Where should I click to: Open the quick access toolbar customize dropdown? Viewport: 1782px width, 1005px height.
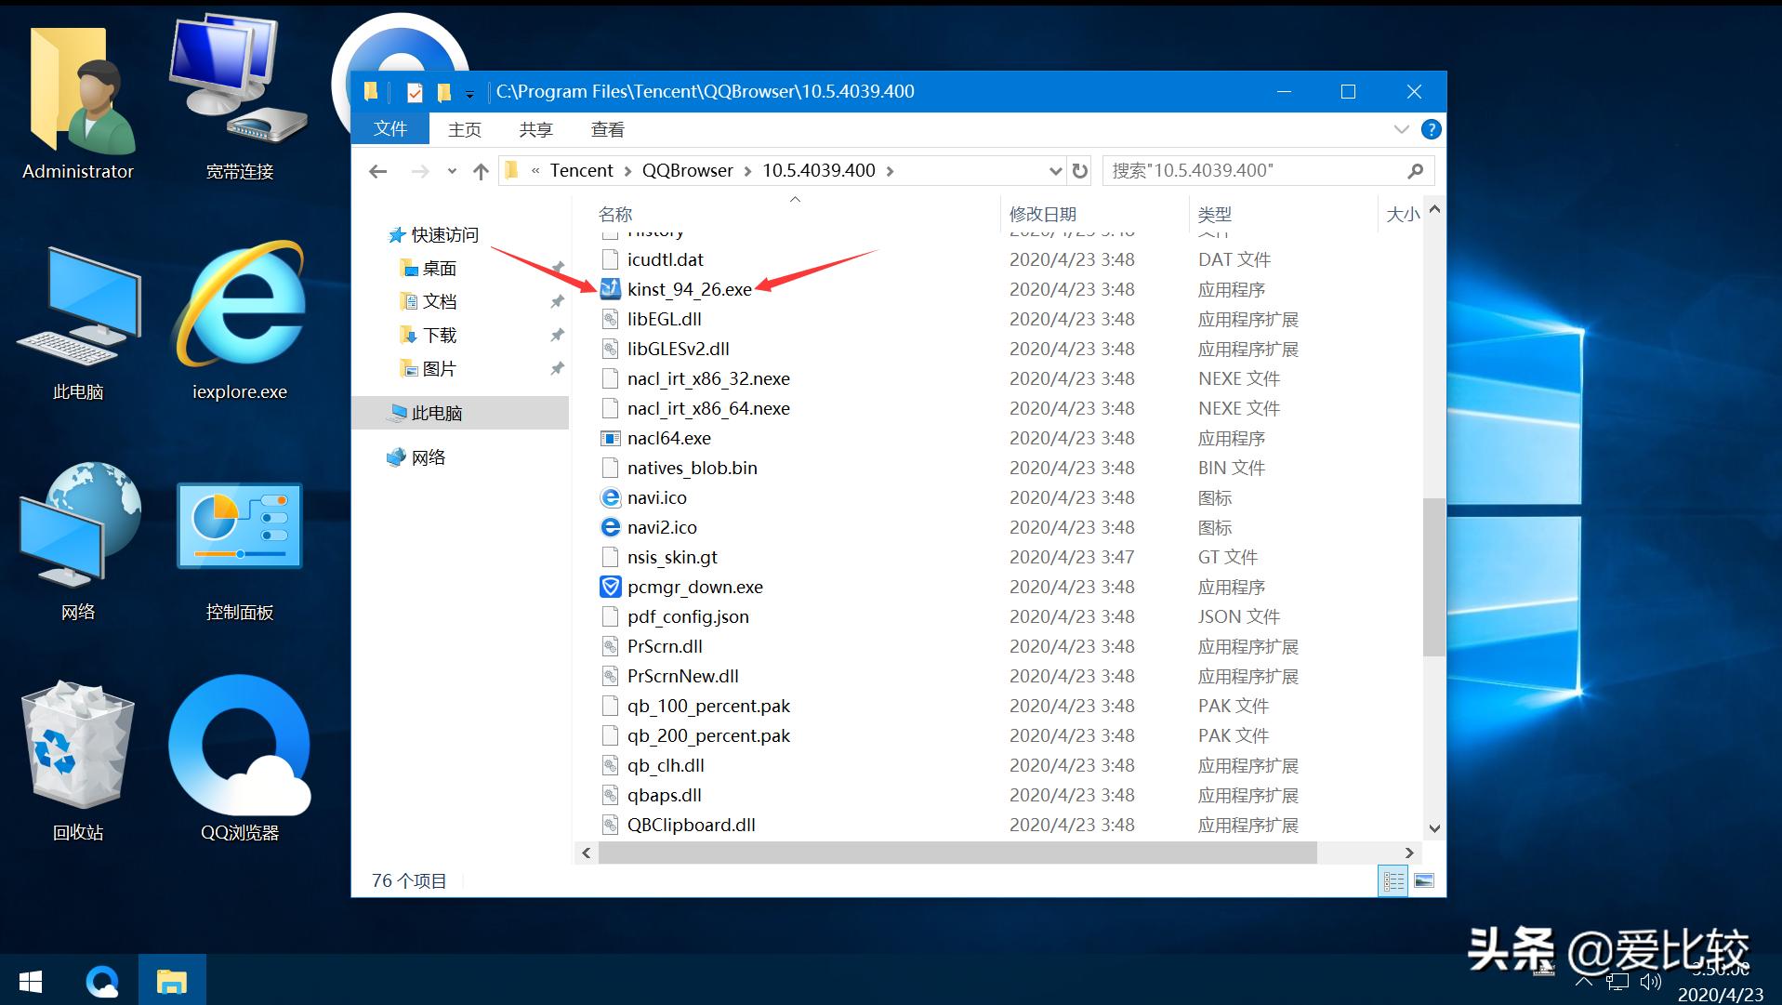pos(469,94)
